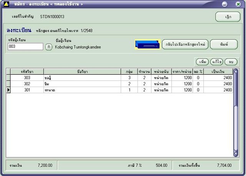
Task: Click the unit หน่วยกิต in row 302
Action: tap(161, 84)
